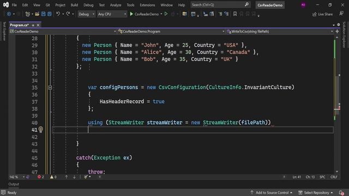Image resolution: width=349 pixels, height=196 pixels.
Task: Open the code cleanup profile dropdown arrow
Action: pos(89,177)
